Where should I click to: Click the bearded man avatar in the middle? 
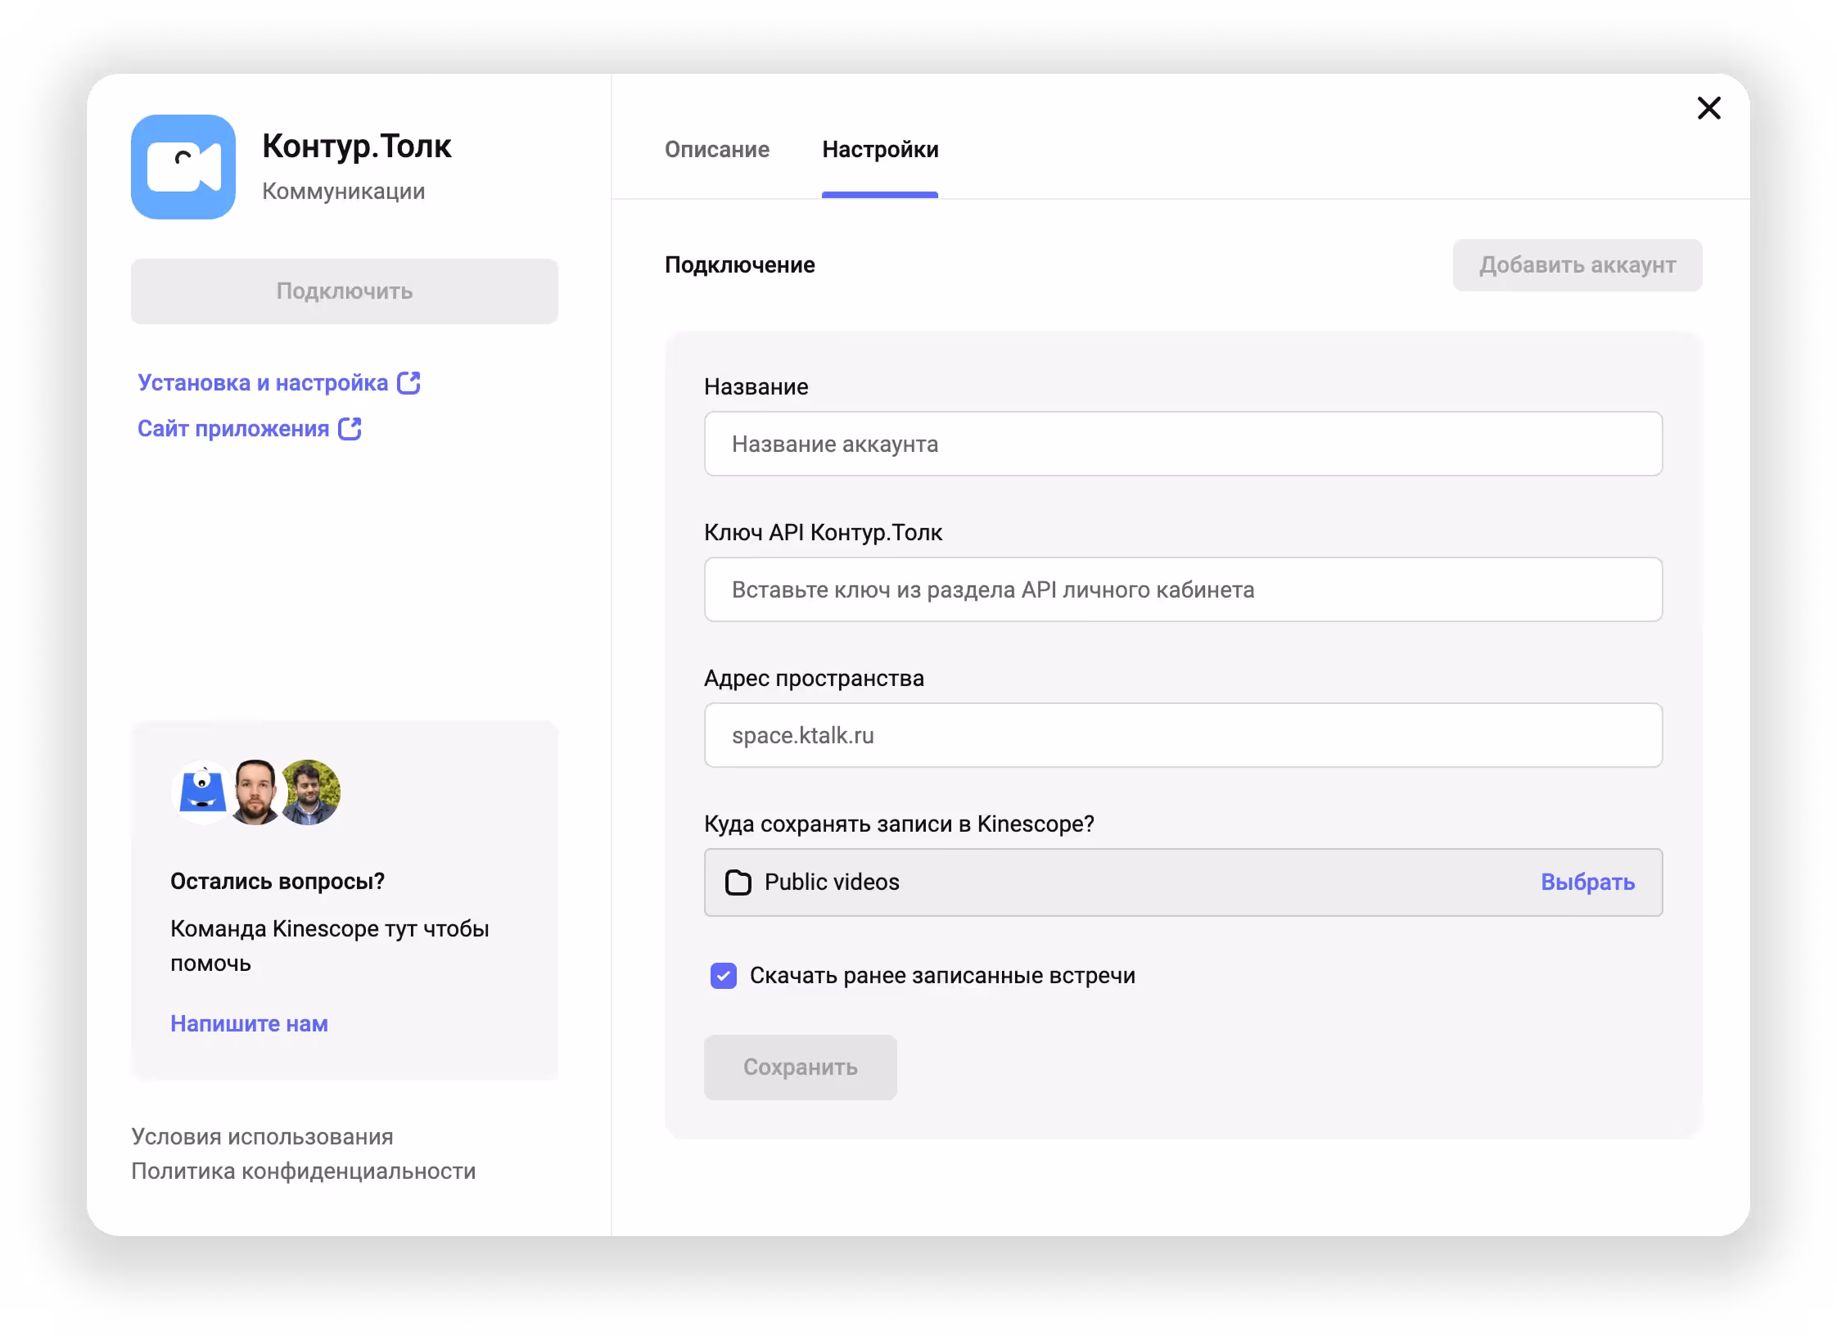pyautogui.click(x=255, y=792)
